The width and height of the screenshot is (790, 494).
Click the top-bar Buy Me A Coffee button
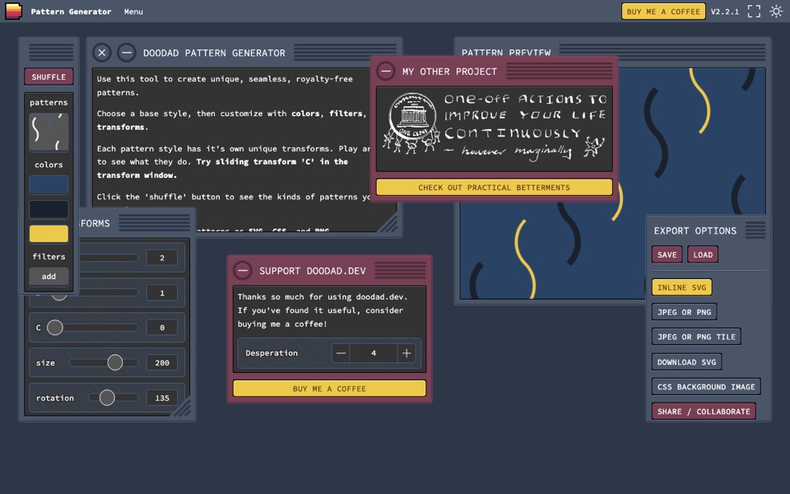(663, 12)
